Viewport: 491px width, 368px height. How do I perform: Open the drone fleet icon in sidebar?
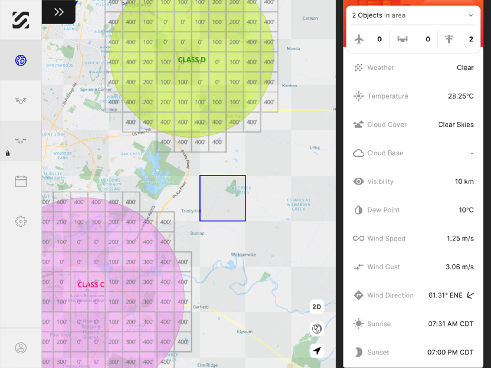click(x=21, y=101)
